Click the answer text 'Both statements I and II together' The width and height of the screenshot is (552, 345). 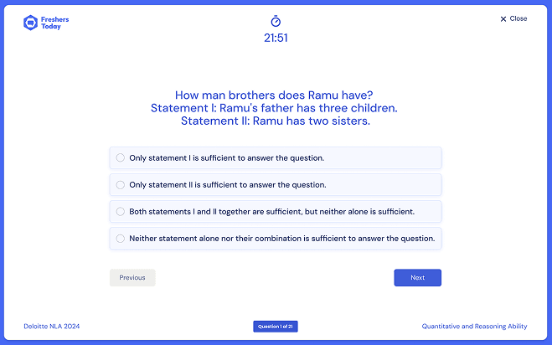271,211
